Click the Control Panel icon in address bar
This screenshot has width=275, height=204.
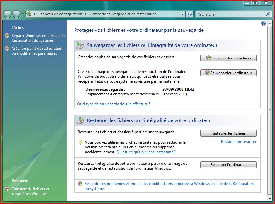pyautogui.click(x=29, y=14)
